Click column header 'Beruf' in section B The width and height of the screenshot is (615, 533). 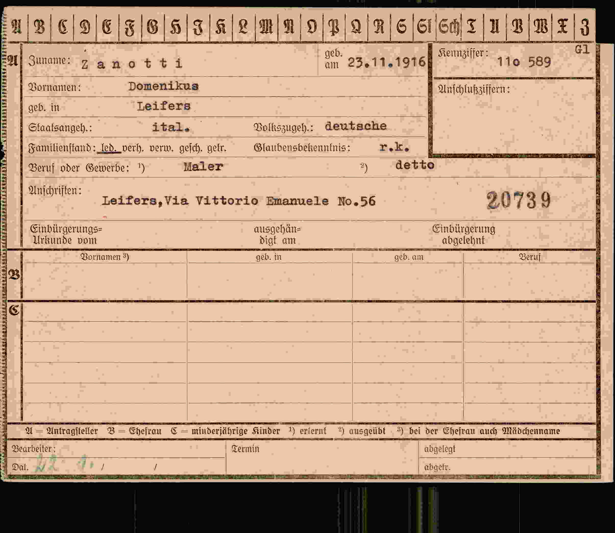(x=530, y=257)
